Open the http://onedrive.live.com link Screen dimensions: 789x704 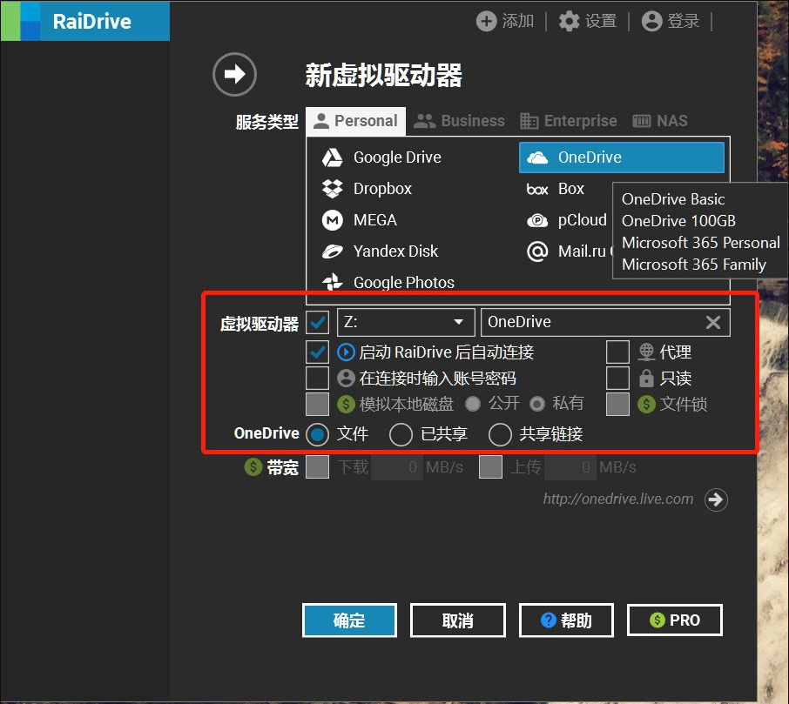(x=618, y=499)
